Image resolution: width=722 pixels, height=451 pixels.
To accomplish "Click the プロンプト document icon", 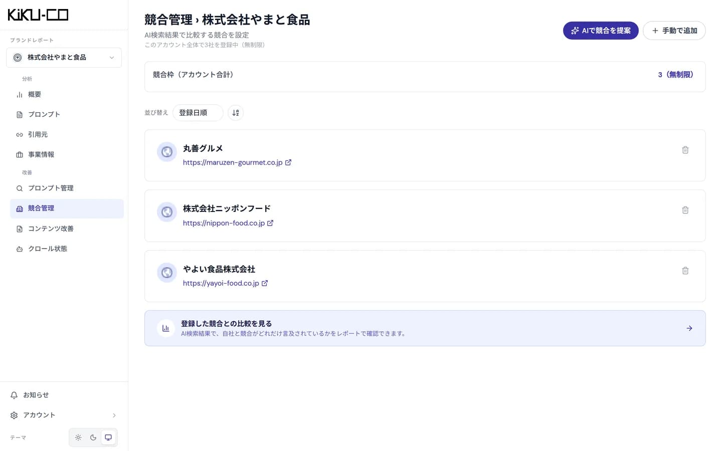I will 20,114.
